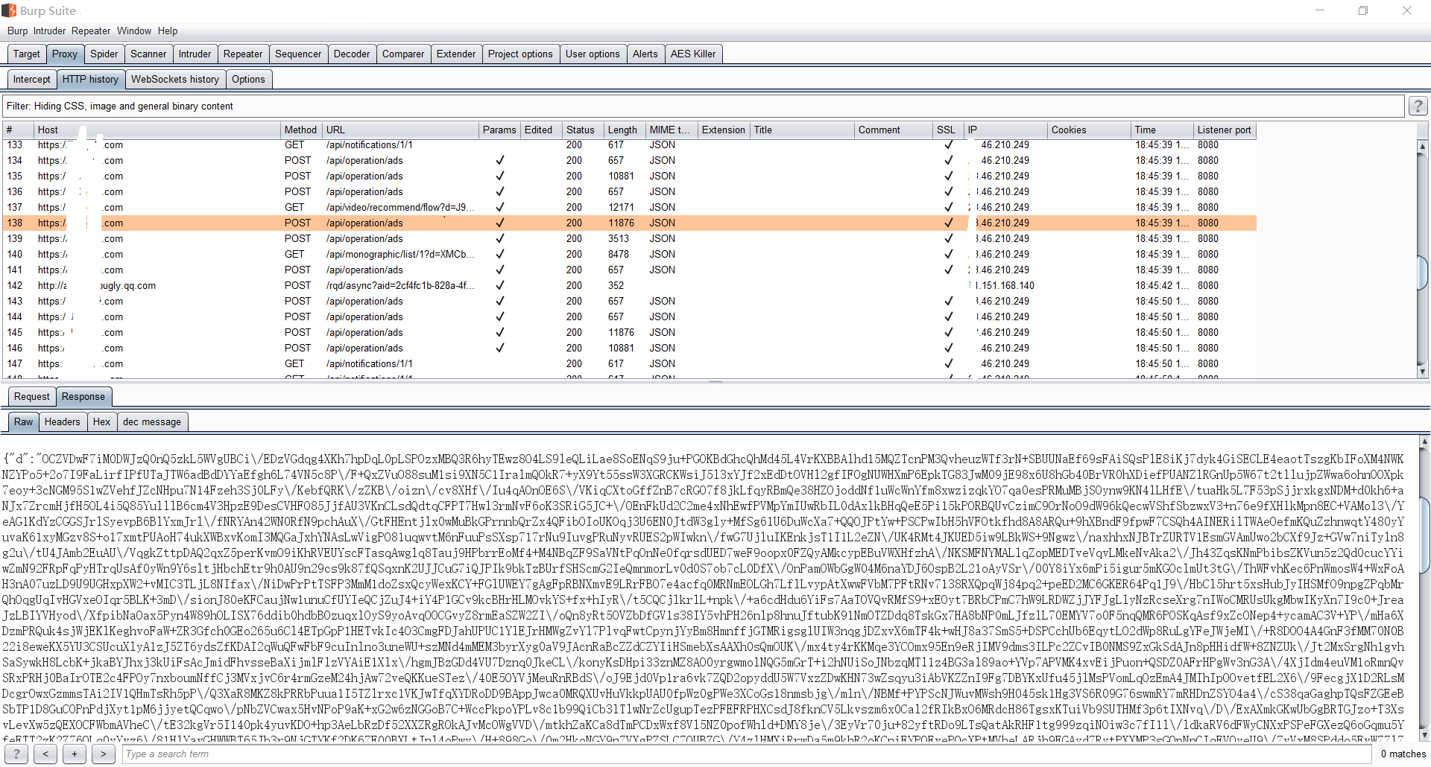The height and width of the screenshot is (767, 1431).
Task: Switch to the Sequencer tab
Action: pyautogui.click(x=298, y=54)
